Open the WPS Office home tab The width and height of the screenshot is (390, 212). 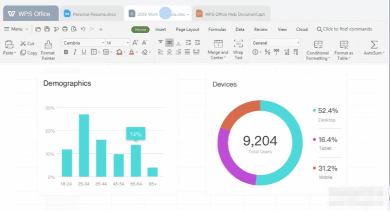pyautogui.click(x=31, y=14)
